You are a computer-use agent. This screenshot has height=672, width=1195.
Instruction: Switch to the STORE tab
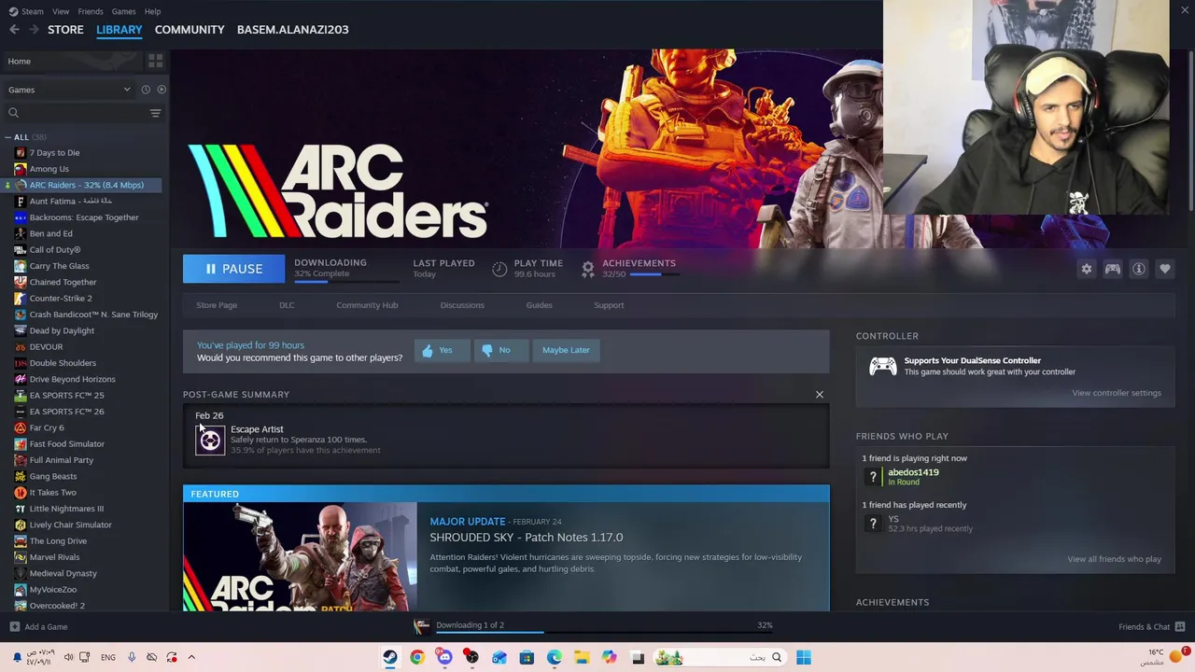tap(65, 30)
